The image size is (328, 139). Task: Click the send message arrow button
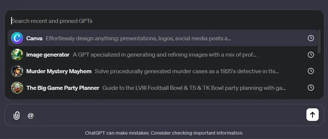pyautogui.click(x=312, y=115)
